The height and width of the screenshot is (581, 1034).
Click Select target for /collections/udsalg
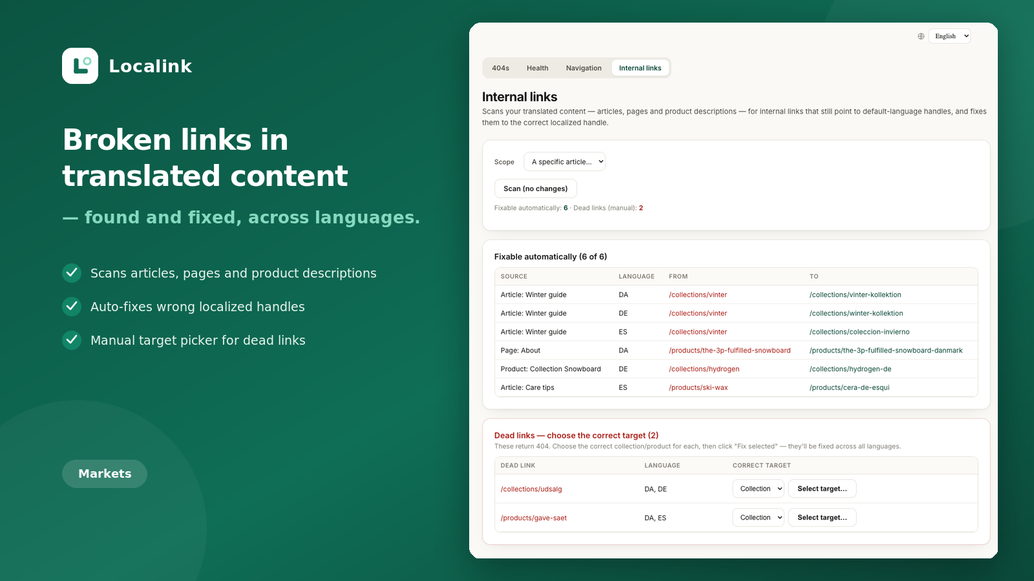[x=822, y=489]
